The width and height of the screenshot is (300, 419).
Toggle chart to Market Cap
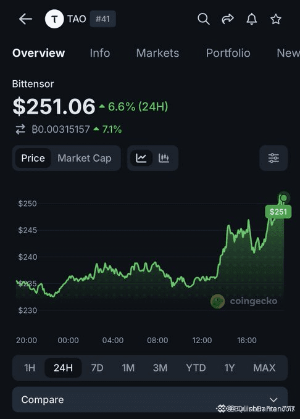click(85, 158)
